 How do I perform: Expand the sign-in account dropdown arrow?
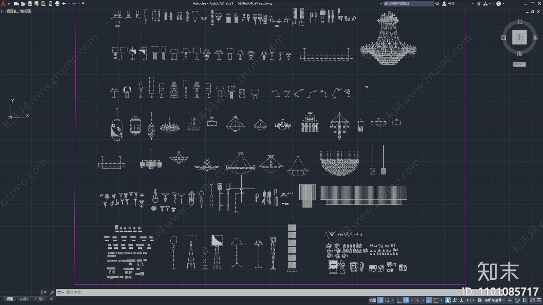pos(472,4)
